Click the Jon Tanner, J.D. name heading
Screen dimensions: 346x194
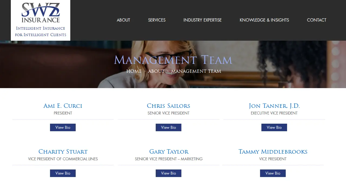click(274, 106)
